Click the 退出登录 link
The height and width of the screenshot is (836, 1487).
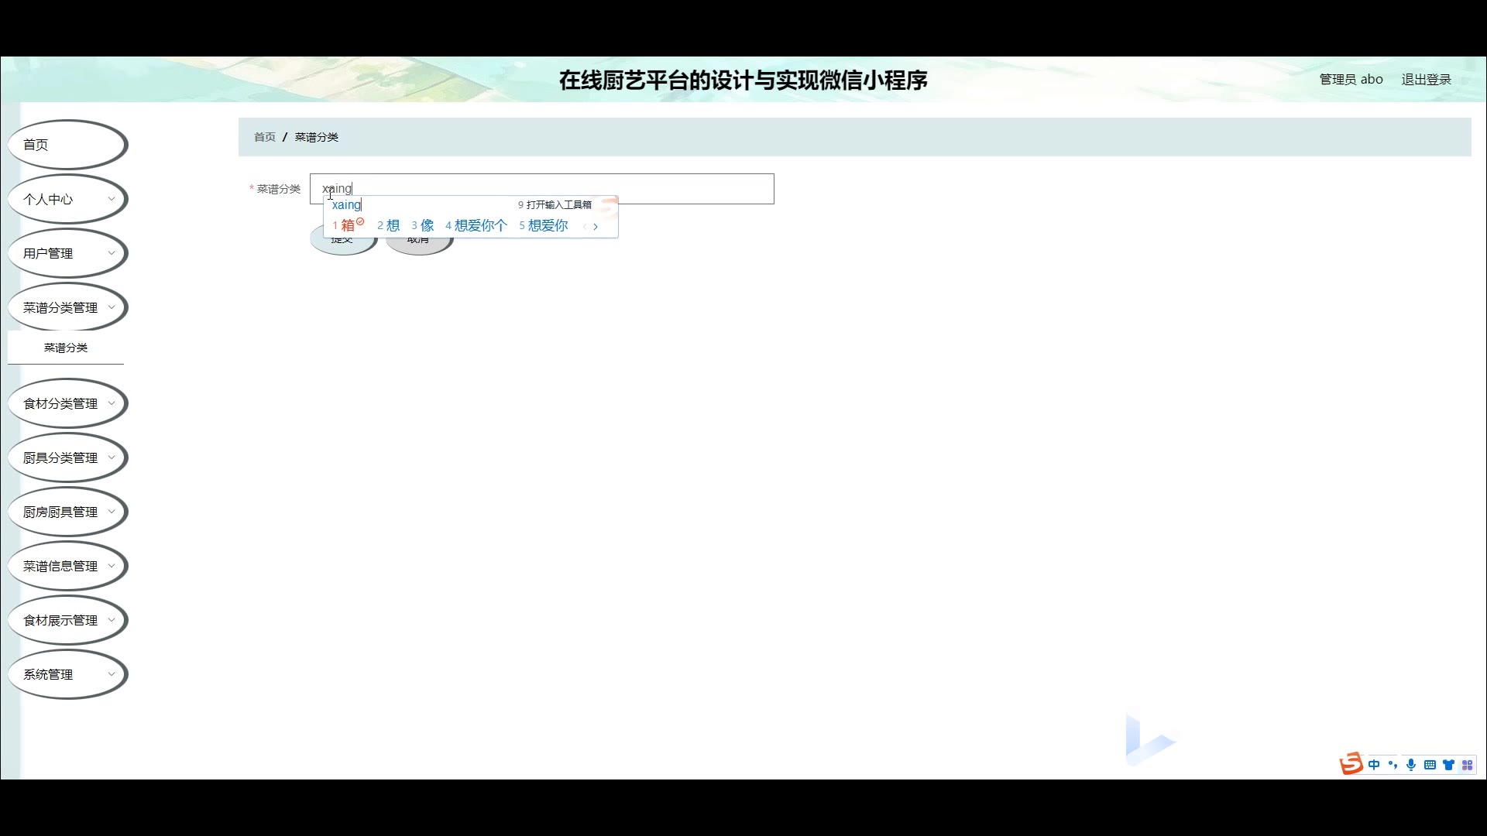(1426, 79)
